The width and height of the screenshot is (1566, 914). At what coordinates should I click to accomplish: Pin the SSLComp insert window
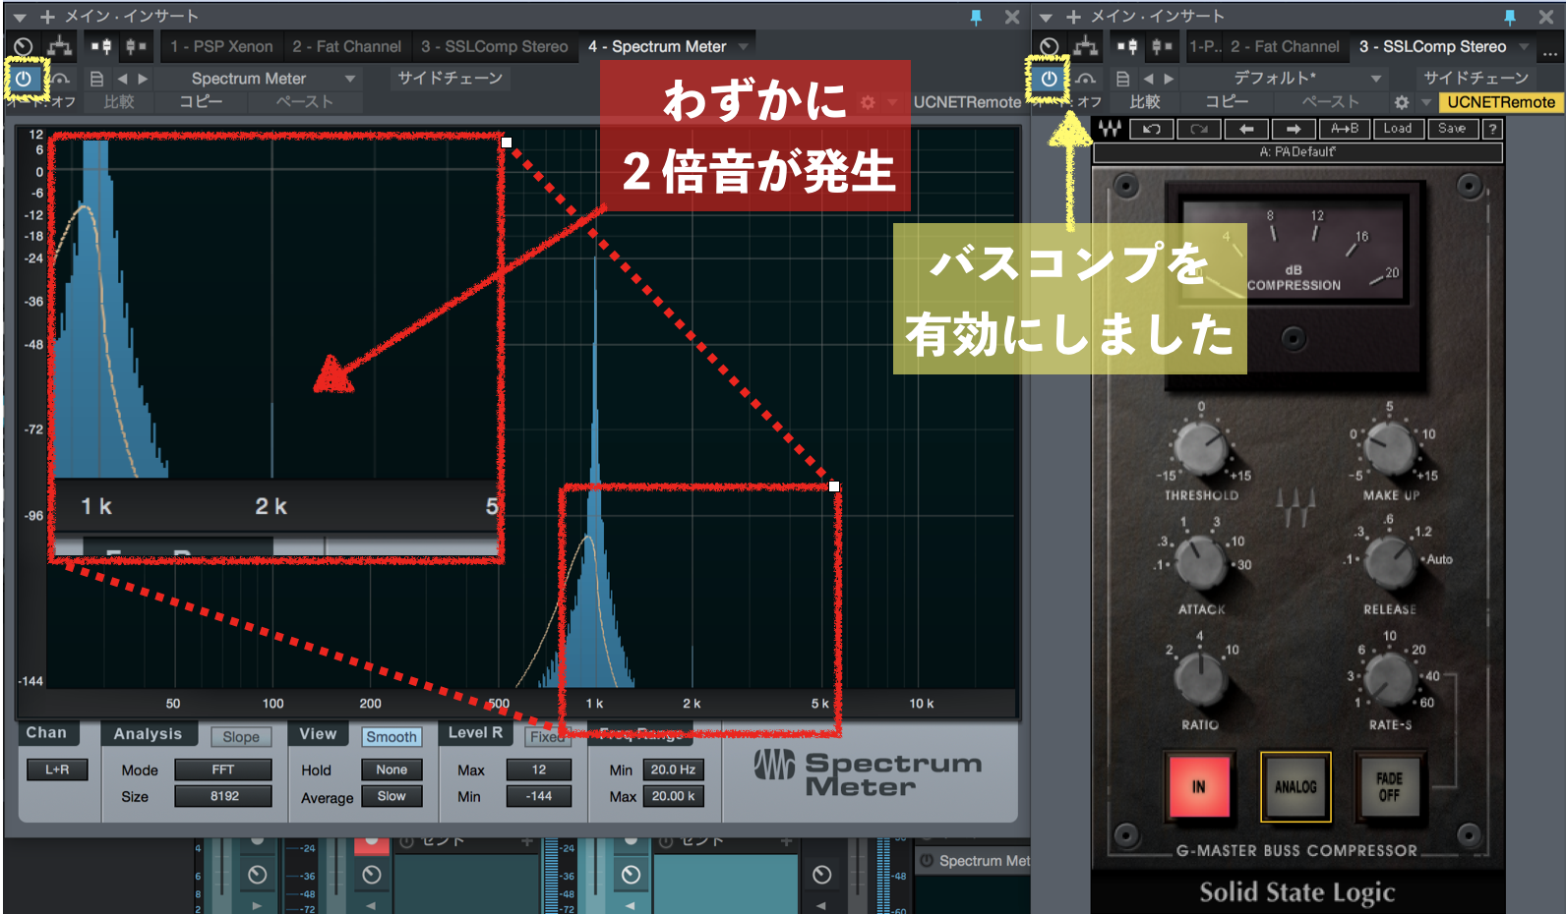tap(1510, 17)
